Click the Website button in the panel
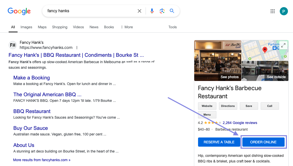Image resolution: width=293 pixels, height=166 pixels. [207, 106]
